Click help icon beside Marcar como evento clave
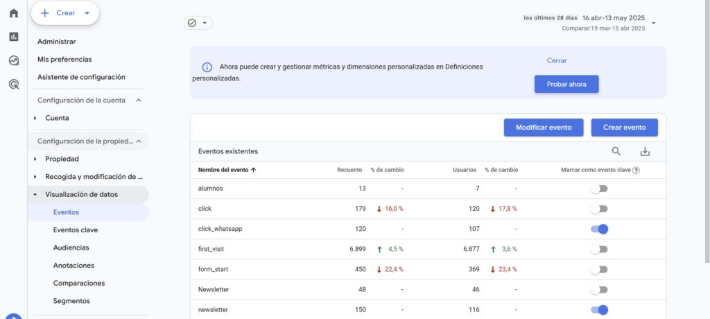710x319 pixels. (636, 170)
